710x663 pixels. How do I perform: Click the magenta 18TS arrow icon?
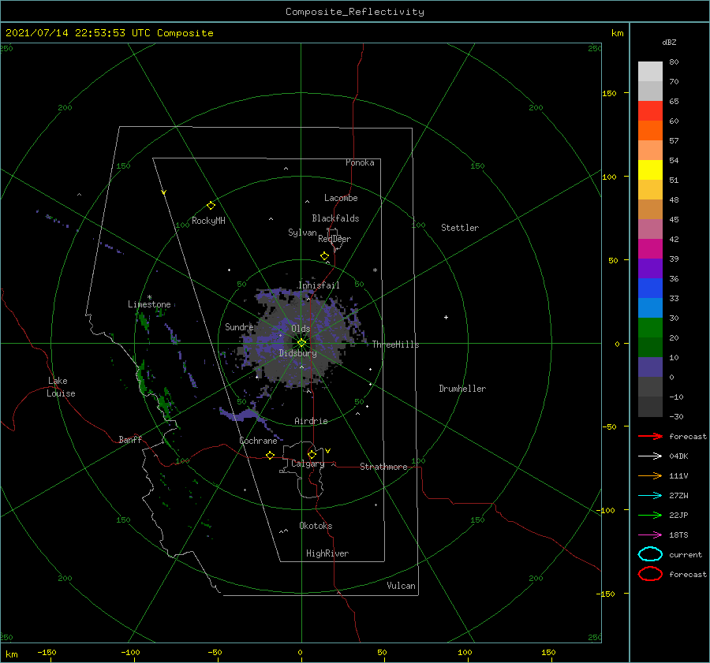point(650,534)
